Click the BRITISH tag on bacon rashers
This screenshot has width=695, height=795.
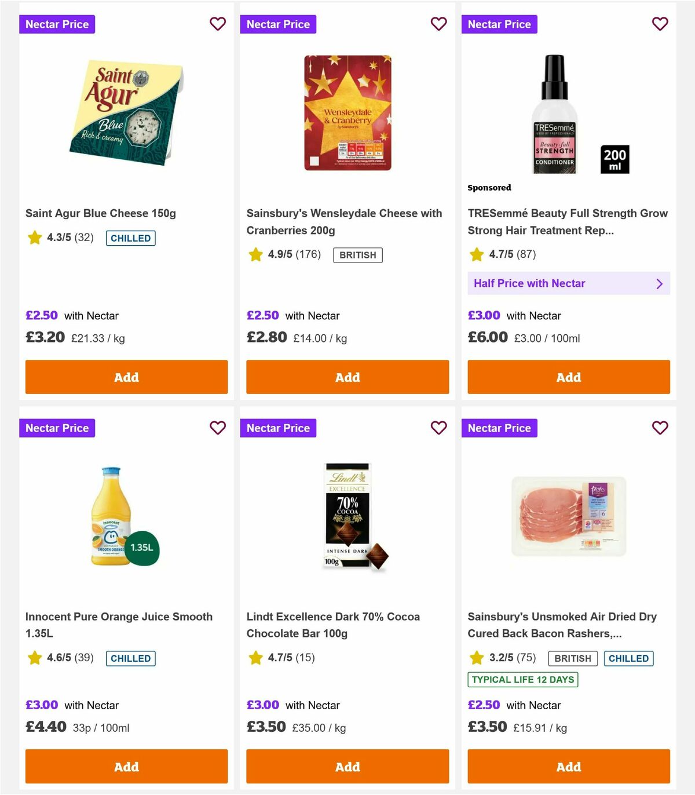[x=573, y=658]
